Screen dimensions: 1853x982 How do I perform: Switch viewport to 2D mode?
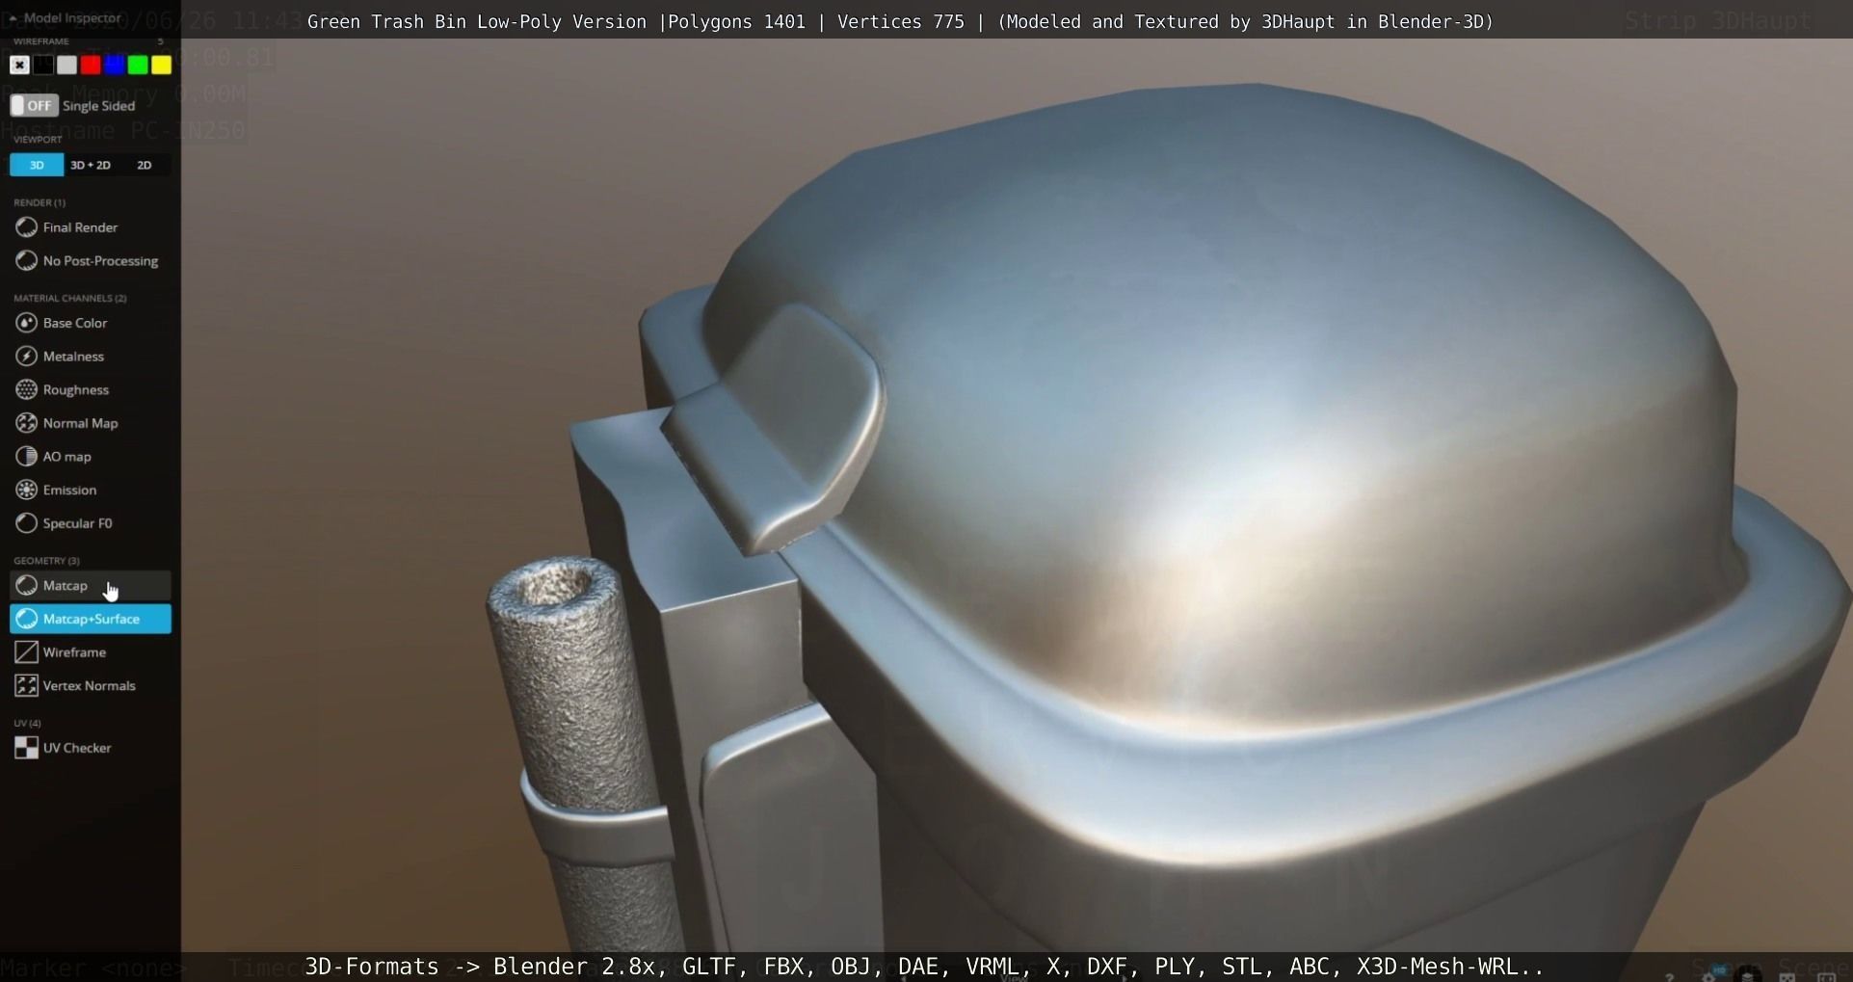[145, 165]
